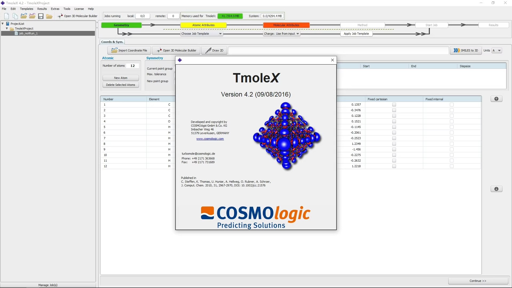Click Import Coordinate File button
Viewport: 512px width, 288px height.
coord(129,50)
